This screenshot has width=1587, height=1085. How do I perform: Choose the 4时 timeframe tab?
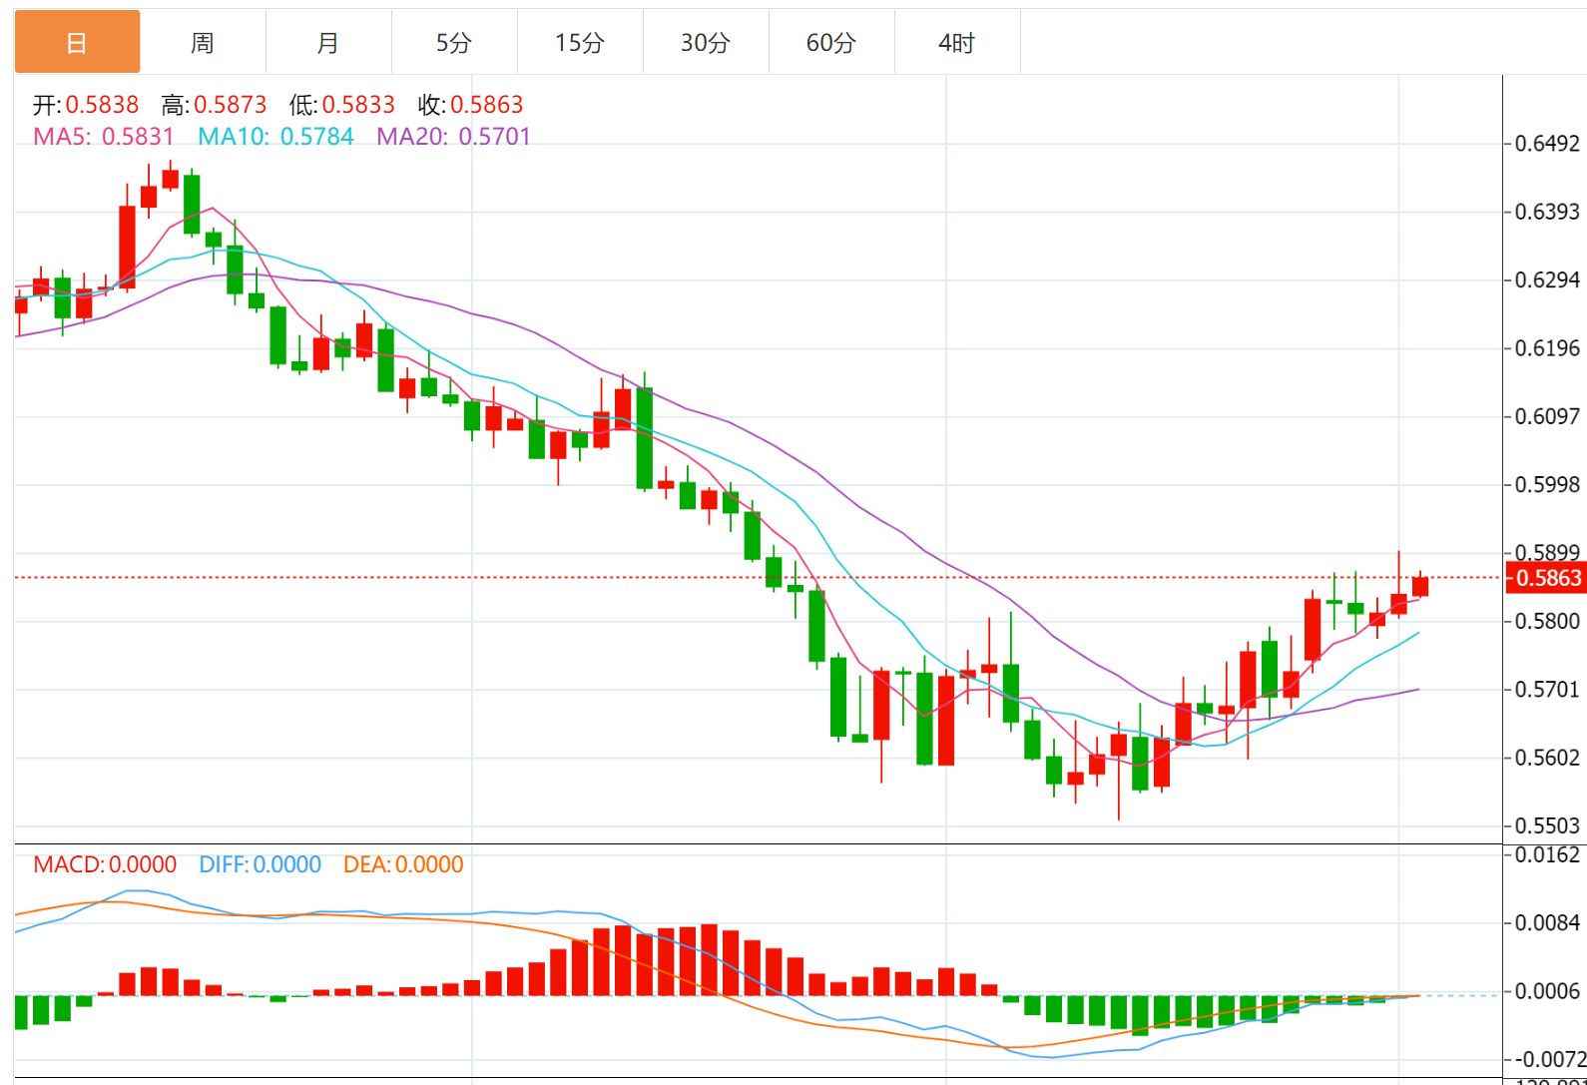(x=957, y=43)
